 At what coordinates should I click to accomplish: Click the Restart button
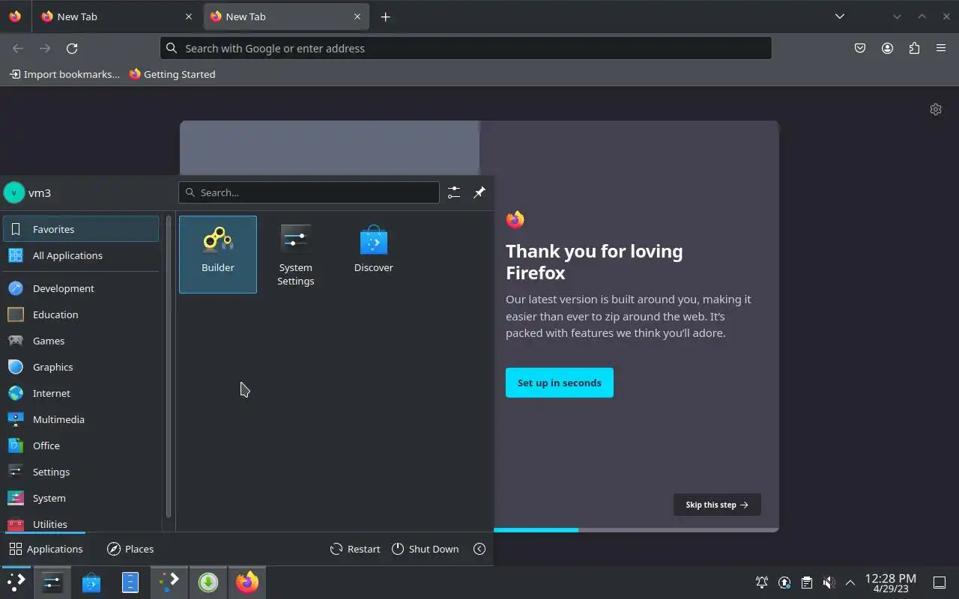(x=355, y=549)
